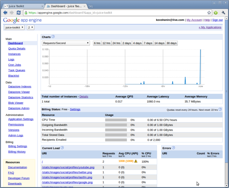Viewport: 229px width, 188px height.
Task: Click the instances Details link
Action: point(84,97)
